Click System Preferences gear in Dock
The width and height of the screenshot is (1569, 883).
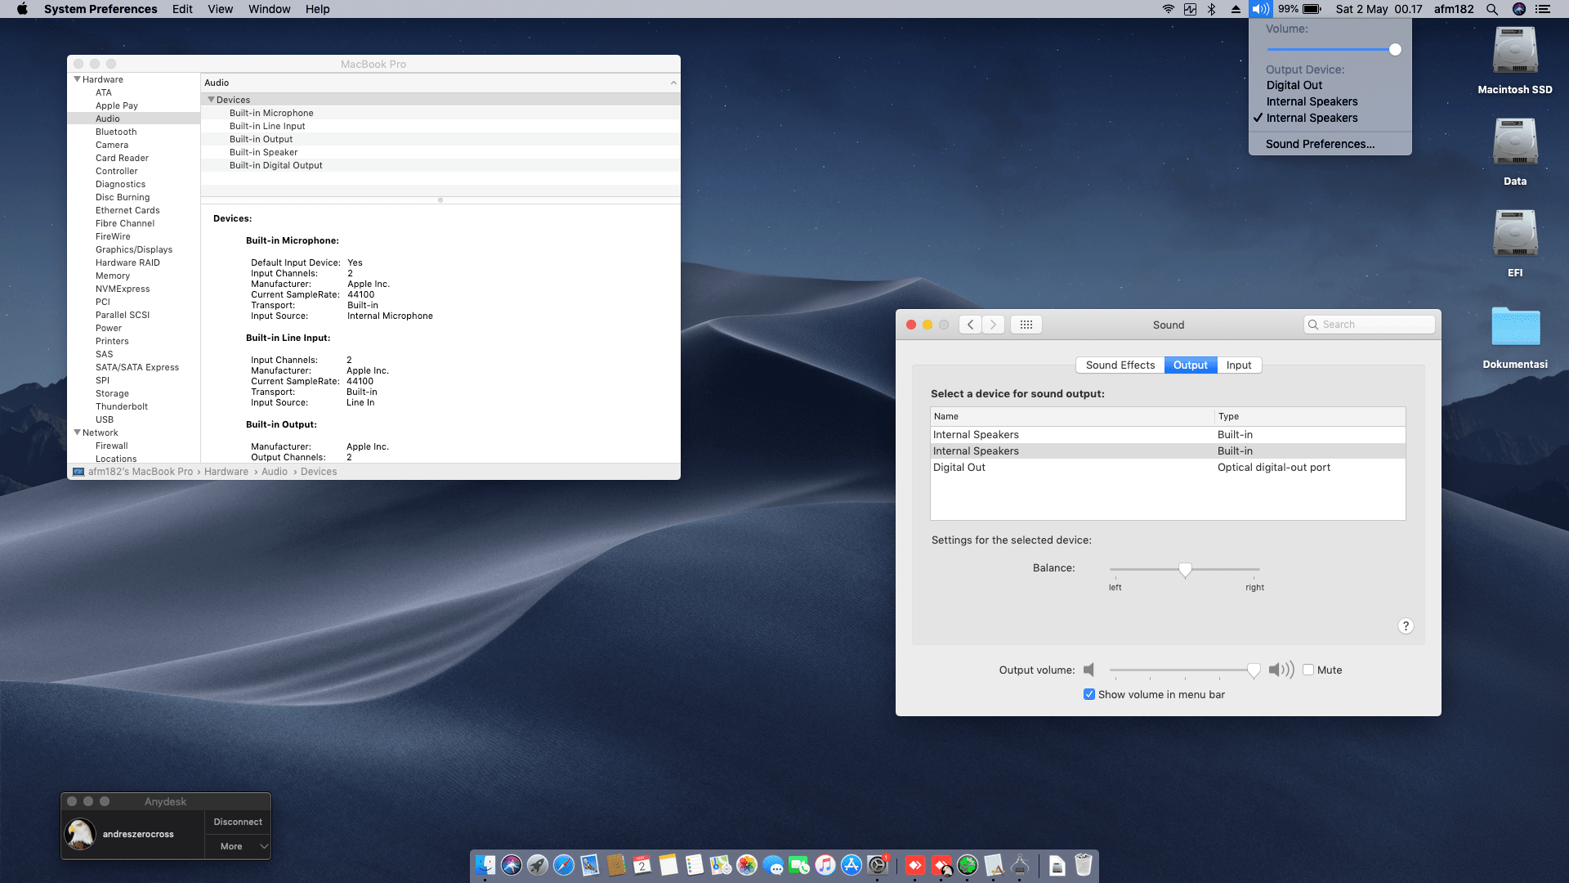878,865
